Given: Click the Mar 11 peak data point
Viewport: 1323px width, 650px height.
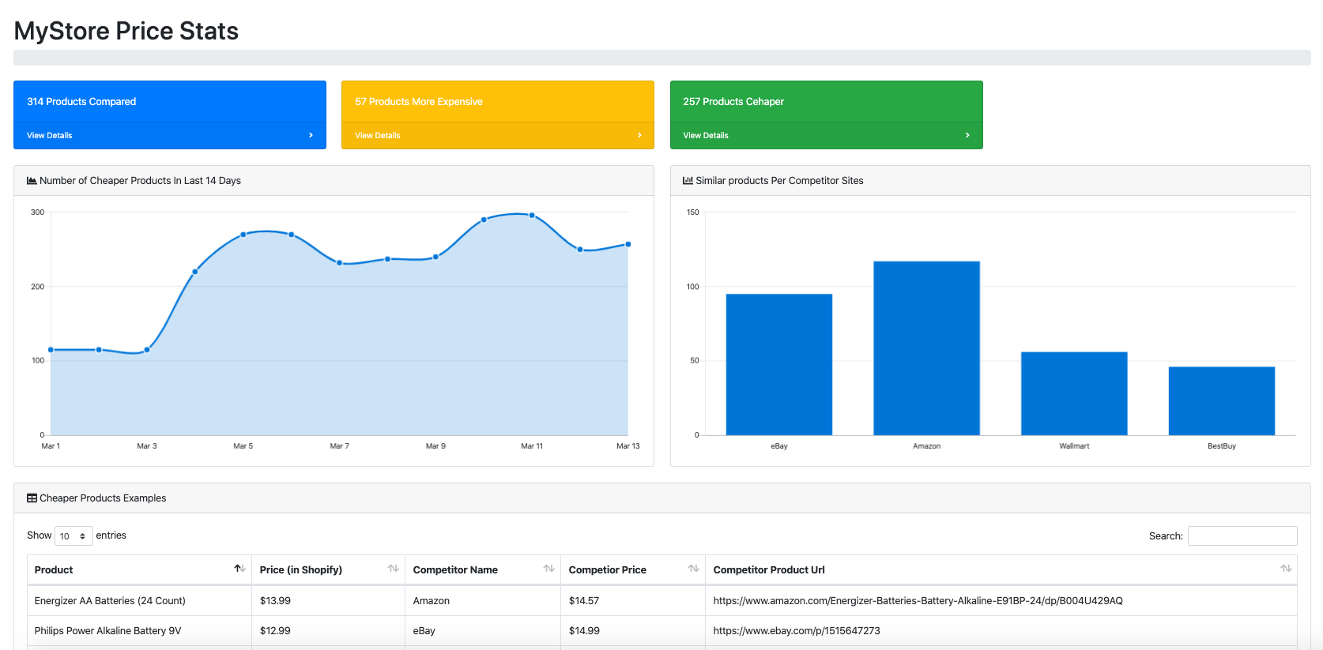Looking at the screenshot, I should click(532, 215).
